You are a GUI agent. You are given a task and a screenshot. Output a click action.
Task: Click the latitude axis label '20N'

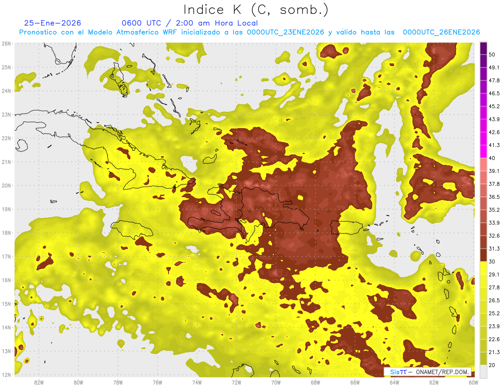[6, 185]
